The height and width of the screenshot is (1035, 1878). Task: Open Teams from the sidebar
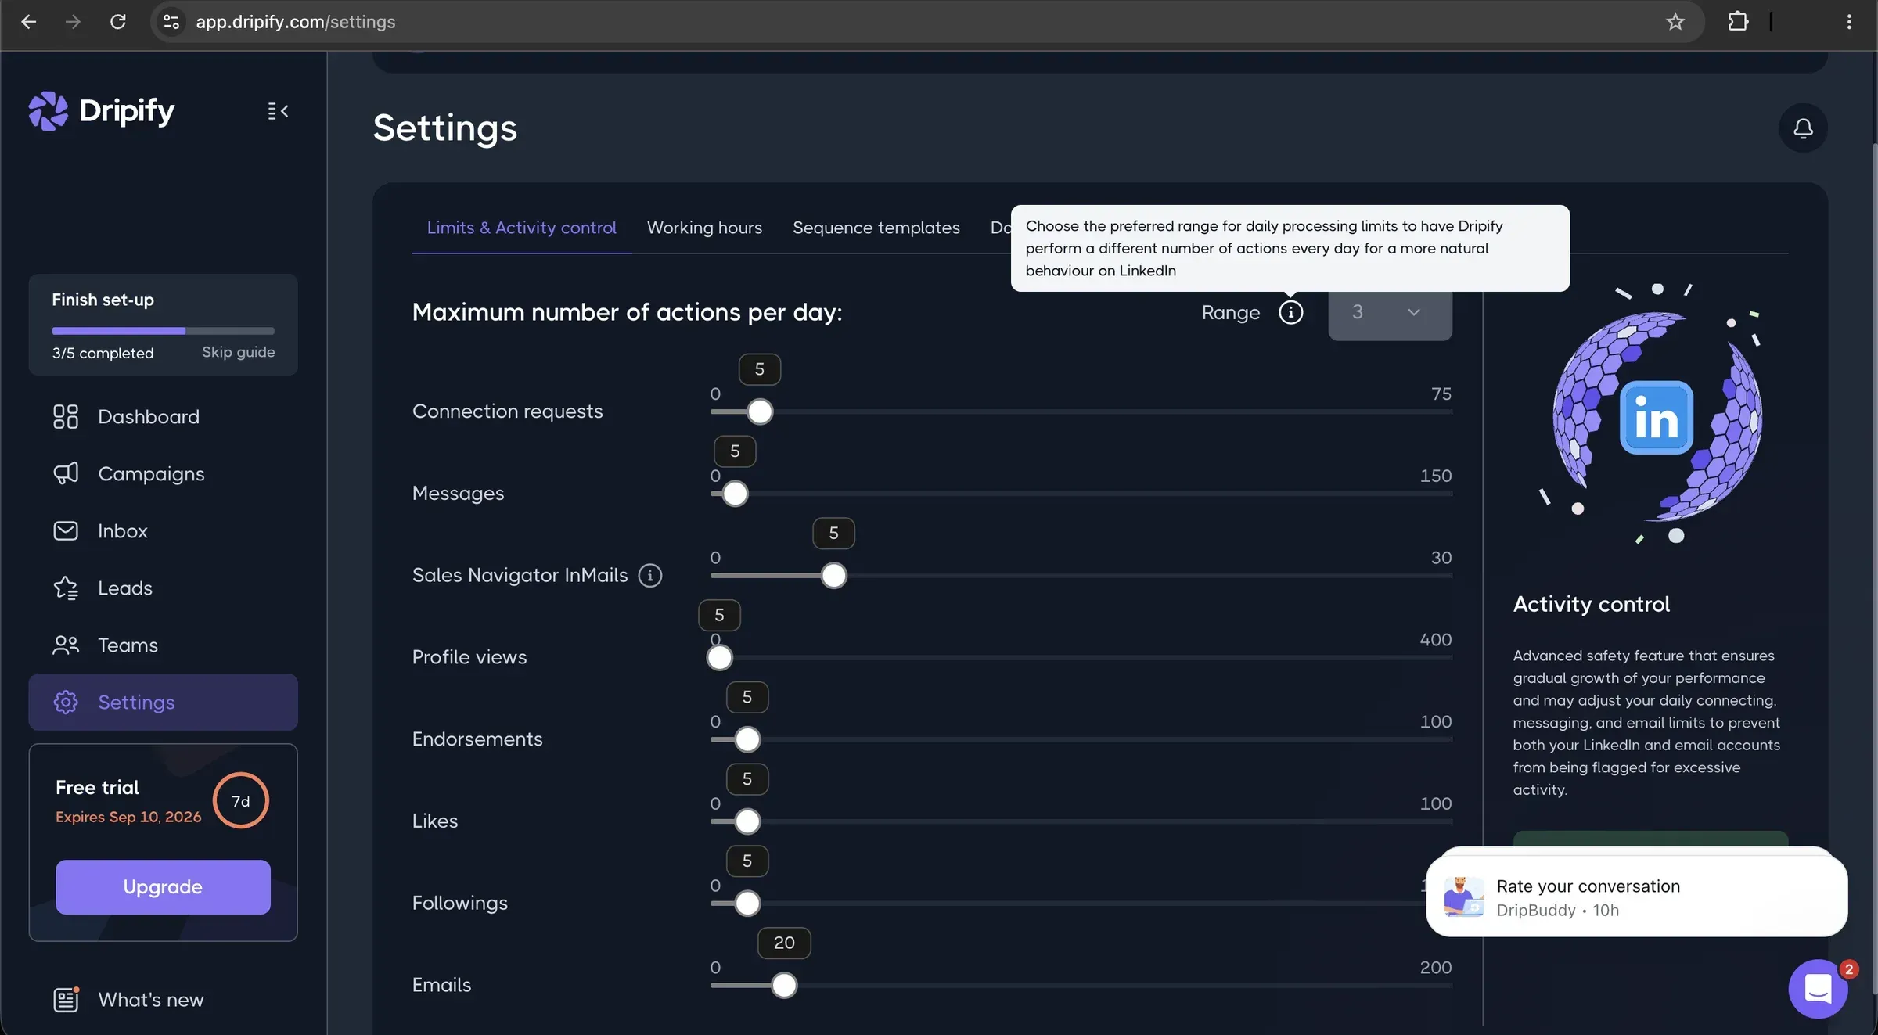tap(163, 645)
